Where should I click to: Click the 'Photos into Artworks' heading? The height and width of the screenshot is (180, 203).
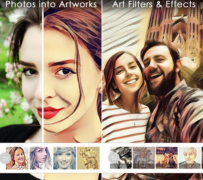coord(51,4)
